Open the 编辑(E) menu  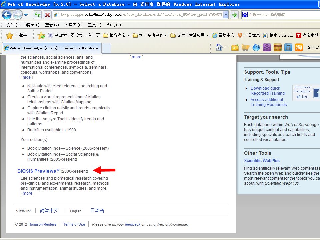click(33, 25)
